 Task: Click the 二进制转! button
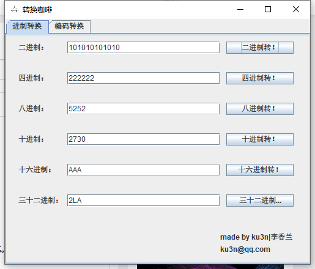[x=260, y=48]
